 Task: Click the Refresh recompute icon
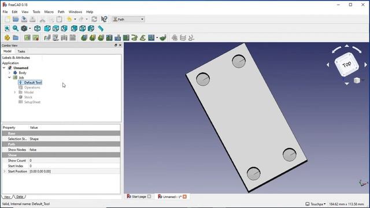[94, 19]
